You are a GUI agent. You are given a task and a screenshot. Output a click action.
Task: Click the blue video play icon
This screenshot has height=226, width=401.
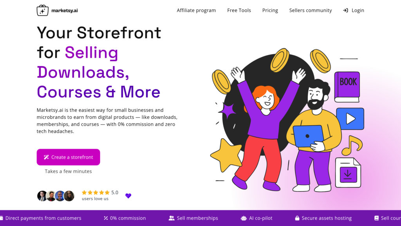tap(350, 118)
